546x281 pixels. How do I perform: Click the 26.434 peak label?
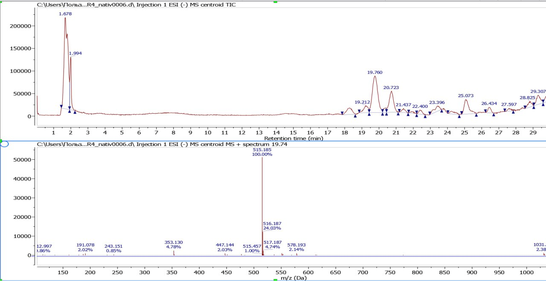489,103
